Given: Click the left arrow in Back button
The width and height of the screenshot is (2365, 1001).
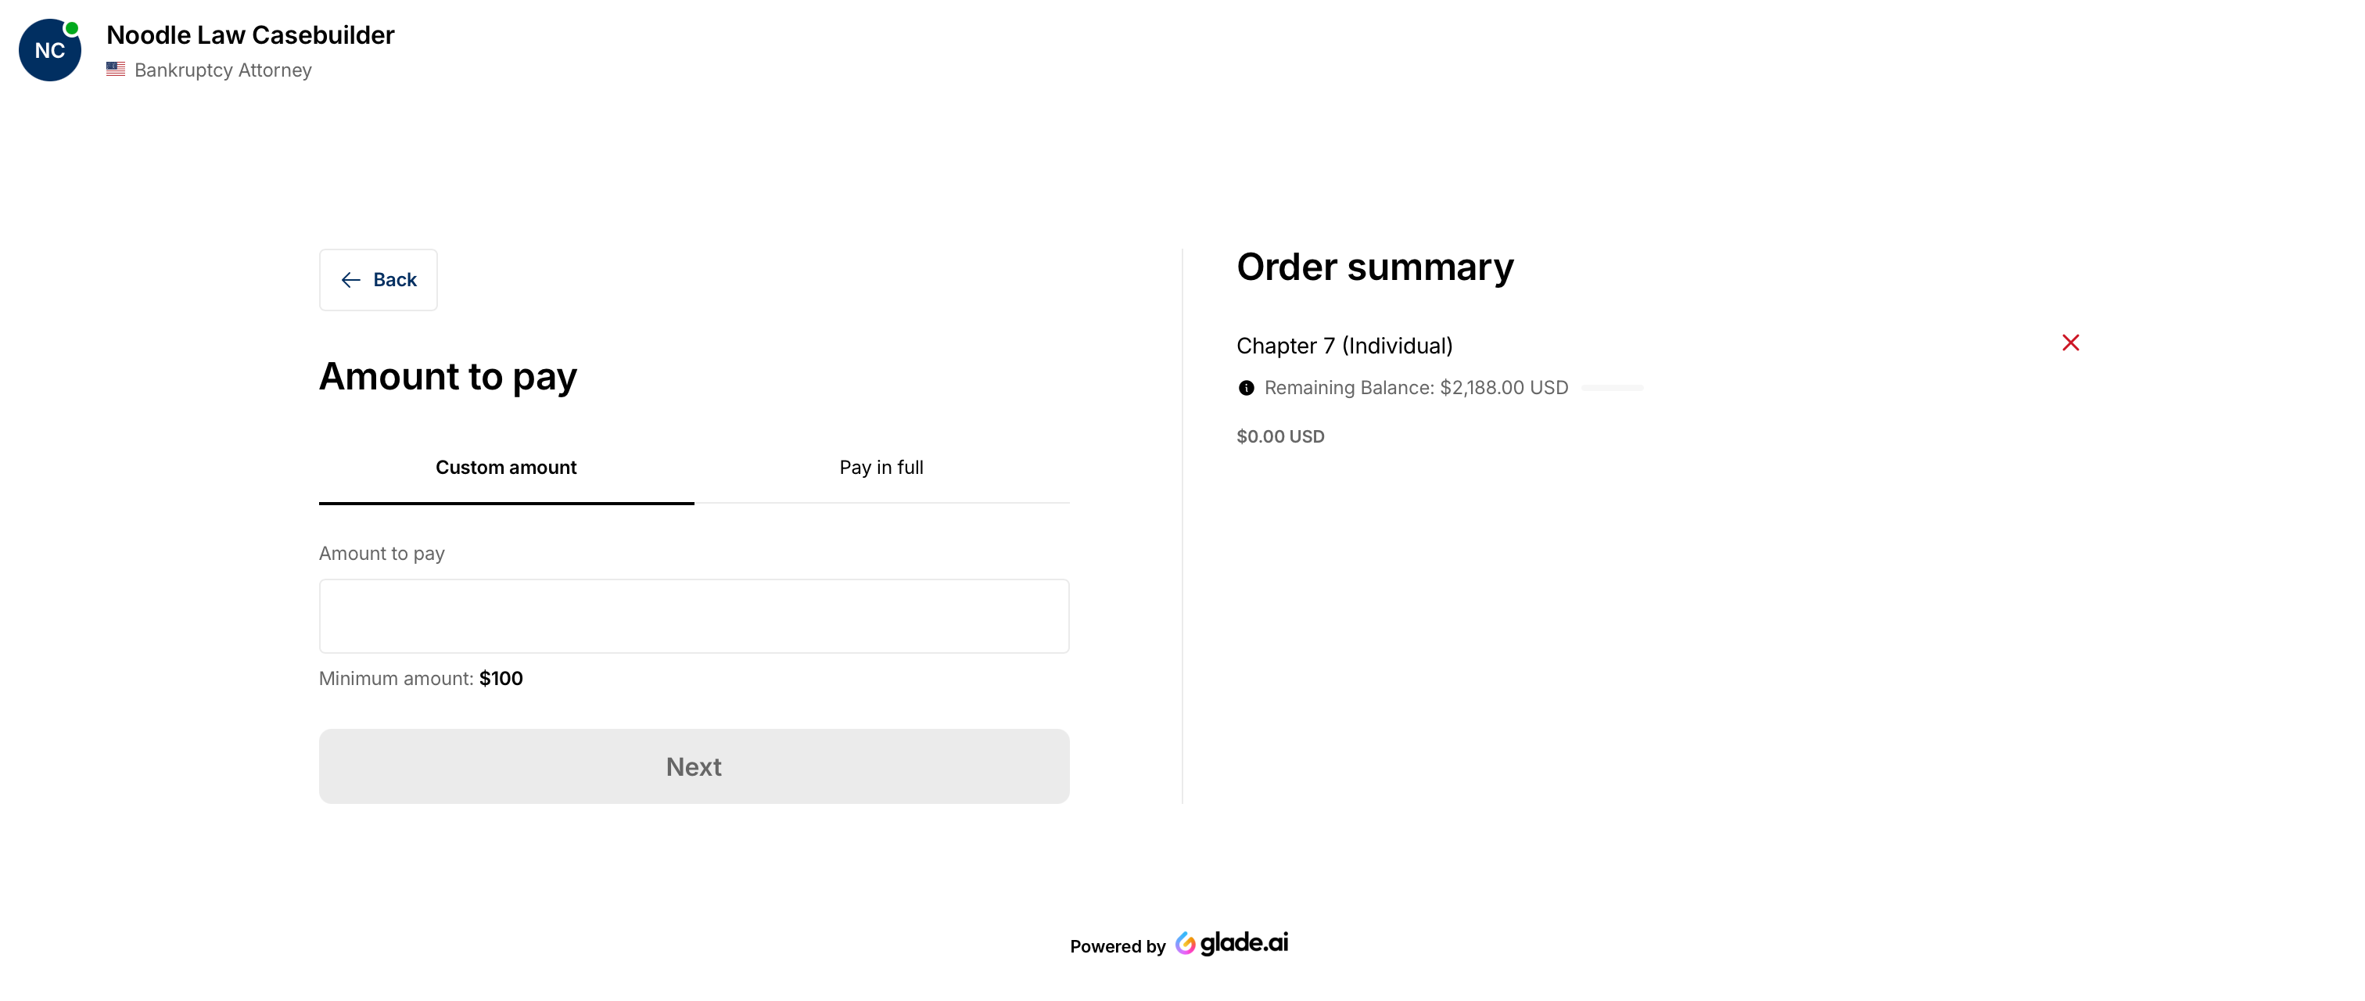Looking at the screenshot, I should (x=350, y=280).
